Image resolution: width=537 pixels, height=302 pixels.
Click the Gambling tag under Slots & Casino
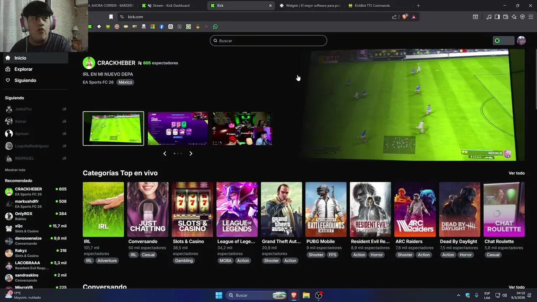pyautogui.click(x=184, y=260)
